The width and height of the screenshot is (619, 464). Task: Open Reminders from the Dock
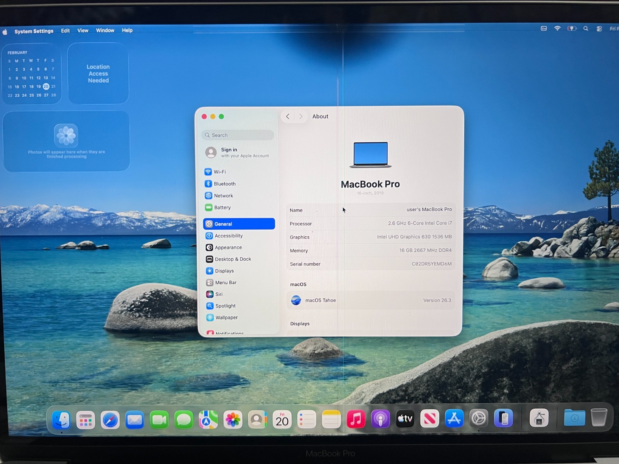click(307, 420)
